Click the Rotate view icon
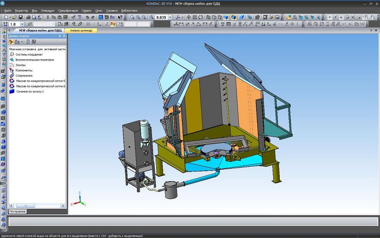 point(201,17)
